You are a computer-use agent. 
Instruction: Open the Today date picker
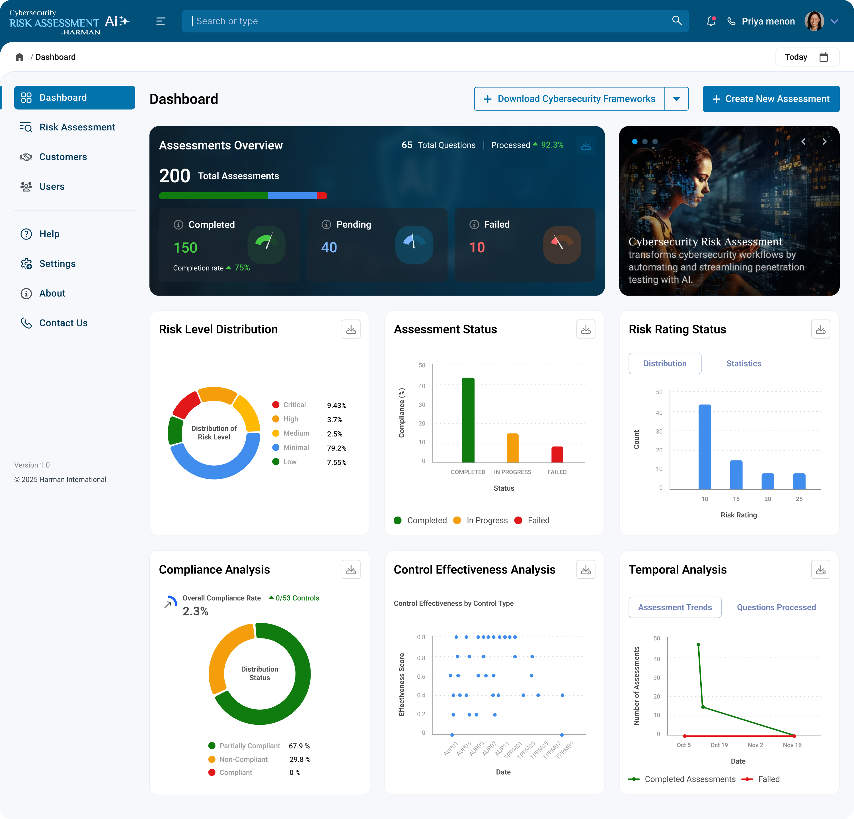[807, 57]
